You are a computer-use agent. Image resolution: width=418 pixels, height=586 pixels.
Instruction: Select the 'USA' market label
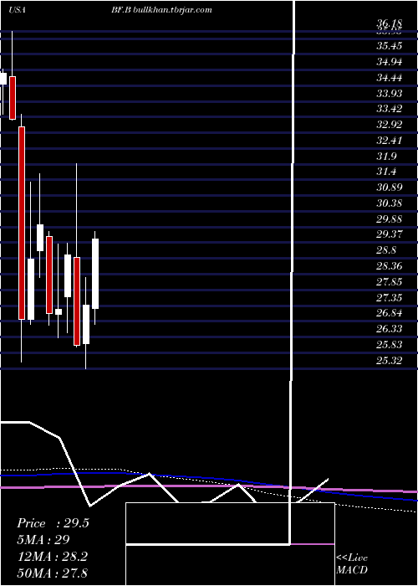17,10
